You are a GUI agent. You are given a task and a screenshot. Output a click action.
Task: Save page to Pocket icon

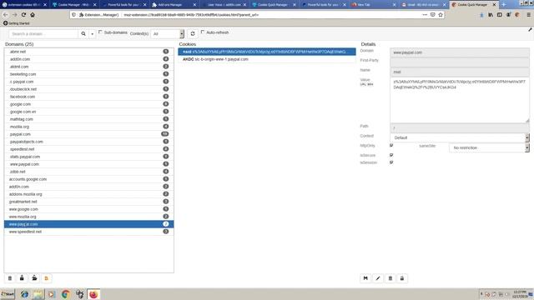[x=432, y=15]
